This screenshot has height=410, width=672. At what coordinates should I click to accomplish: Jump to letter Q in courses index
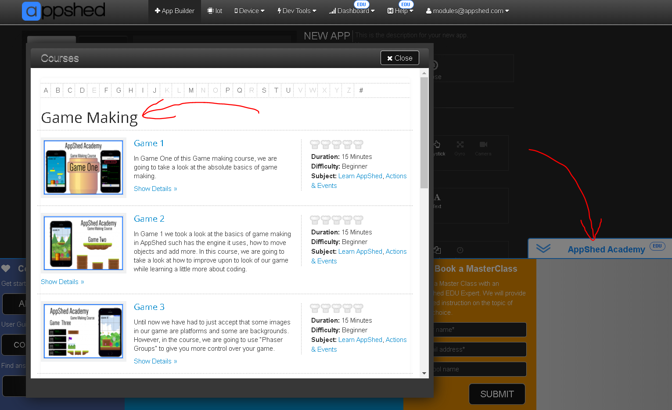tap(240, 90)
